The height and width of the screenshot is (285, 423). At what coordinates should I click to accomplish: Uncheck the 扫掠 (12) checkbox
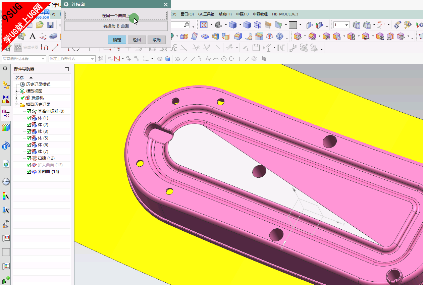(x=29, y=158)
